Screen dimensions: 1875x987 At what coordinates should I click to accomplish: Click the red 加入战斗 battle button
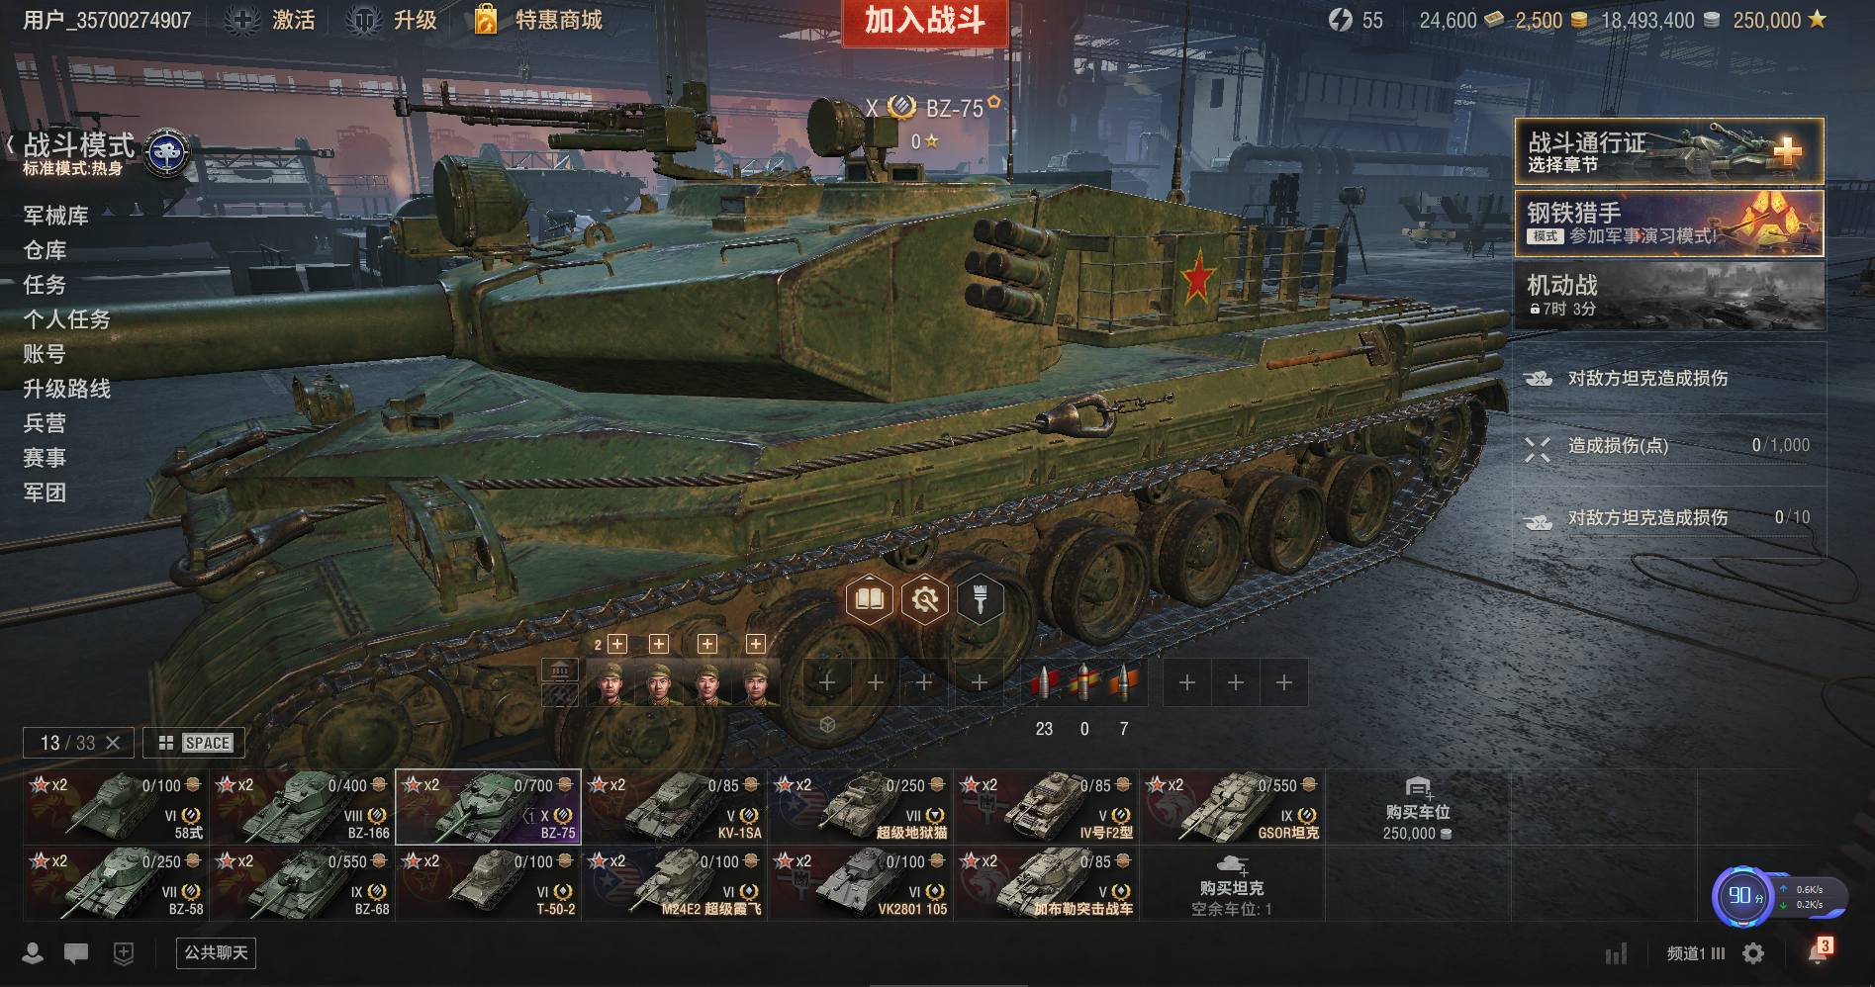point(925,22)
